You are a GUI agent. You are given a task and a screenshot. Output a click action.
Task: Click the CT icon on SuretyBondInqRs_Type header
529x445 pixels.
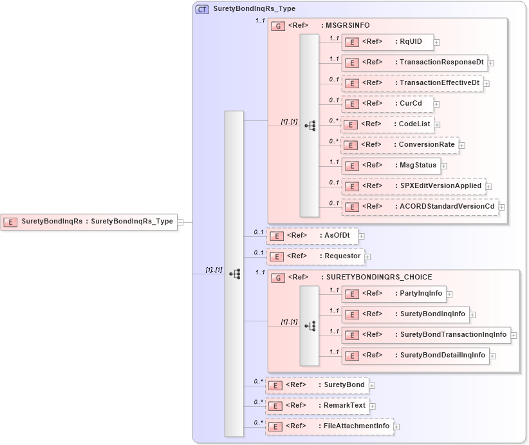[200, 9]
